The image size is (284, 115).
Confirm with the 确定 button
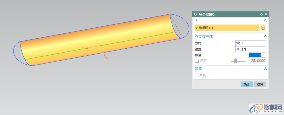(x=247, y=84)
